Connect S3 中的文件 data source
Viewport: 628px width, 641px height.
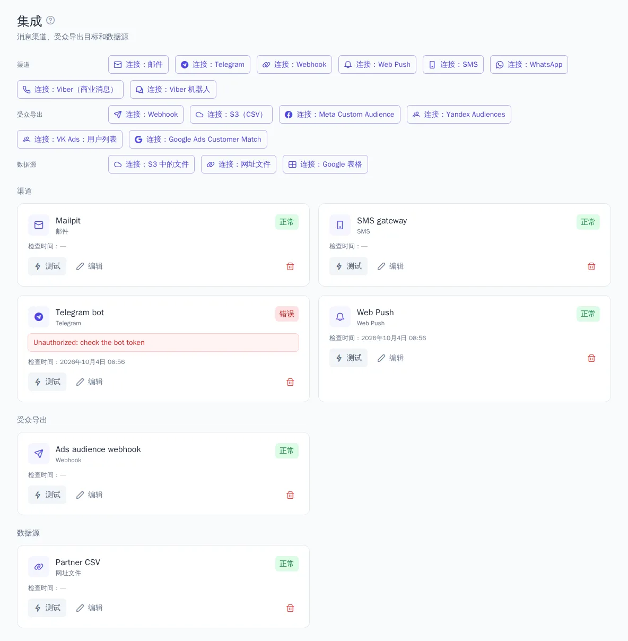click(x=151, y=164)
